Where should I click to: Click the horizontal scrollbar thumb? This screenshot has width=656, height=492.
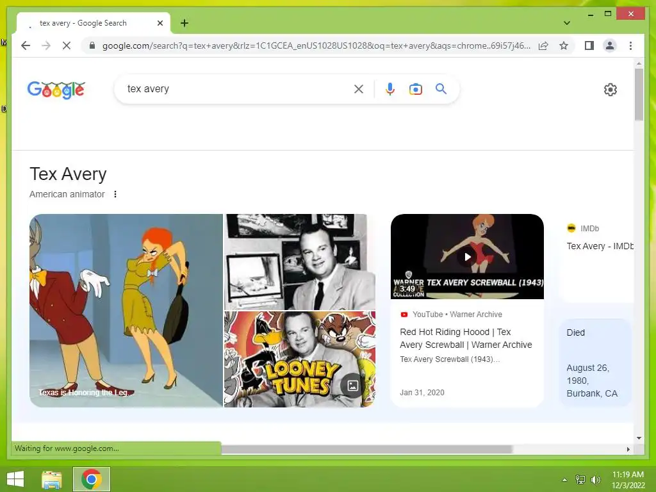pos(367,449)
